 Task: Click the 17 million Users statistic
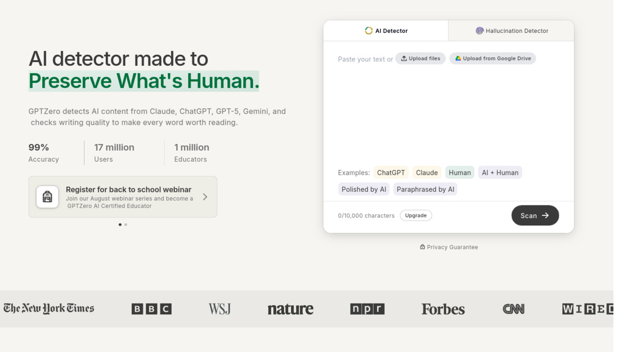pyautogui.click(x=114, y=153)
